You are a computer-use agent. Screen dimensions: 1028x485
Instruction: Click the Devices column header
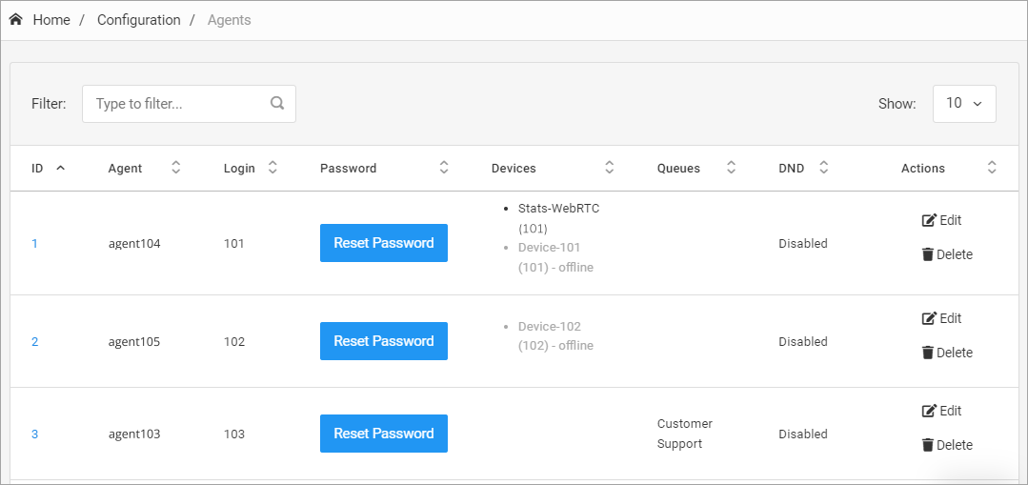(514, 169)
